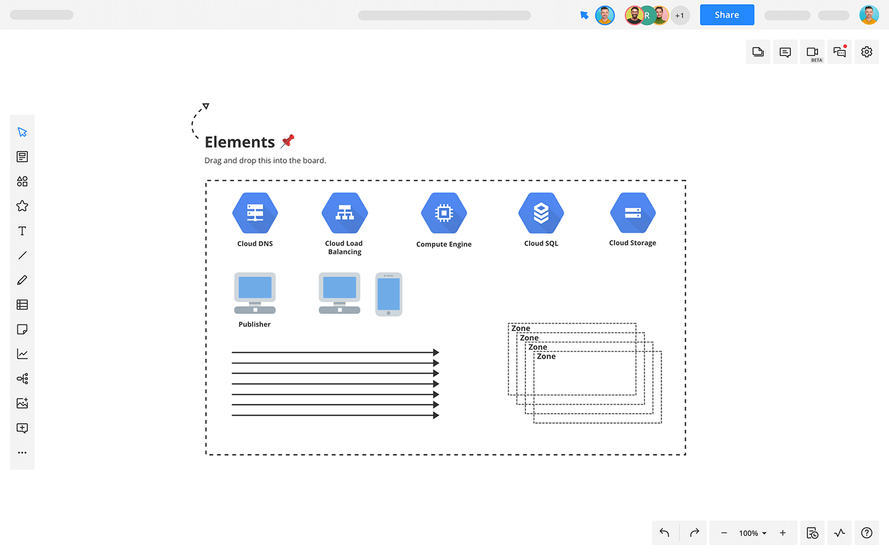Open the comments panel icon
Image resolution: width=889 pixels, height=555 pixels.
(x=785, y=52)
